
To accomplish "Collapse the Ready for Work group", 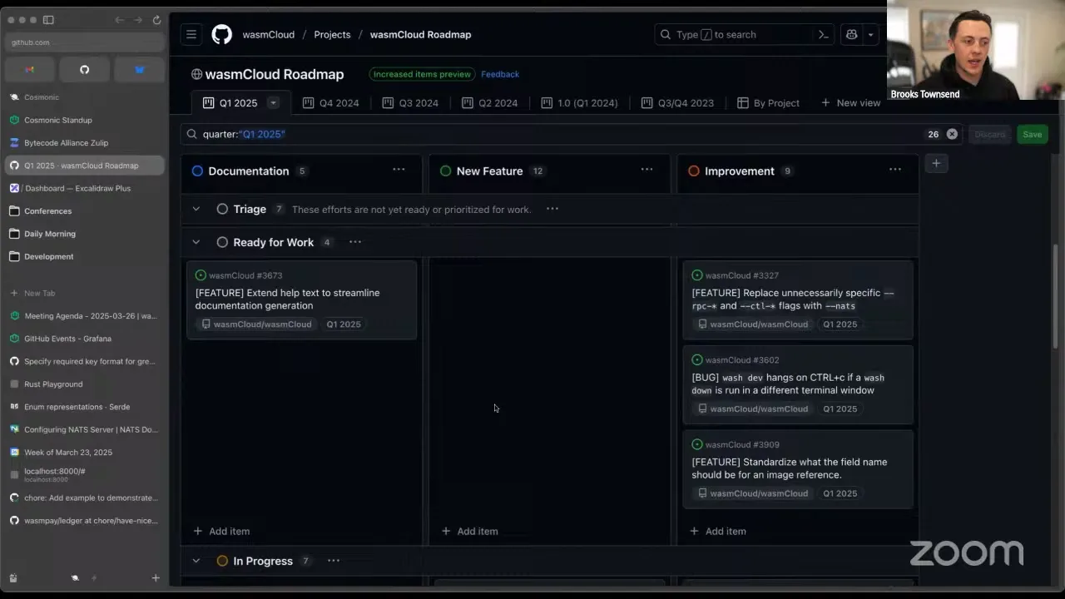I will (x=196, y=242).
